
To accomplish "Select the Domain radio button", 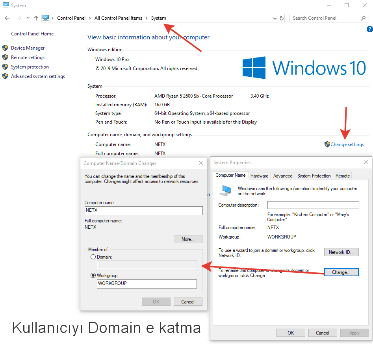I will 93,257.
